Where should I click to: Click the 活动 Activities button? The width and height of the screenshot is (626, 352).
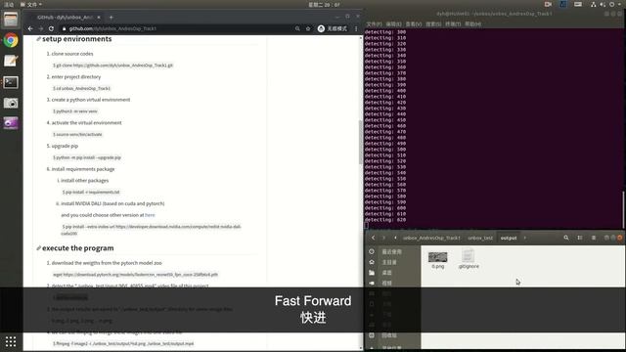point(9,4)
